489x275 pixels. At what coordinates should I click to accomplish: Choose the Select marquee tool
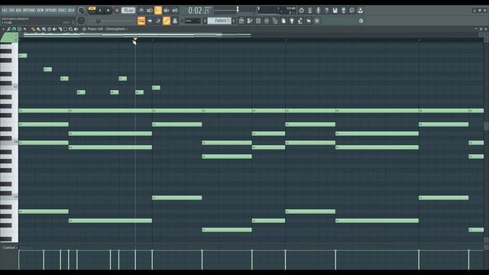coord(65,29)
